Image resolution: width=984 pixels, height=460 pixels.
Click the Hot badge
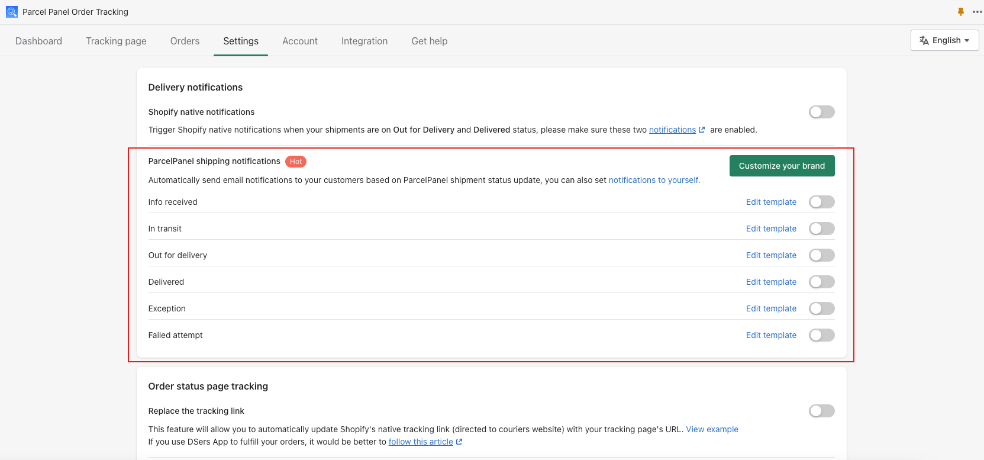[296, 162]
